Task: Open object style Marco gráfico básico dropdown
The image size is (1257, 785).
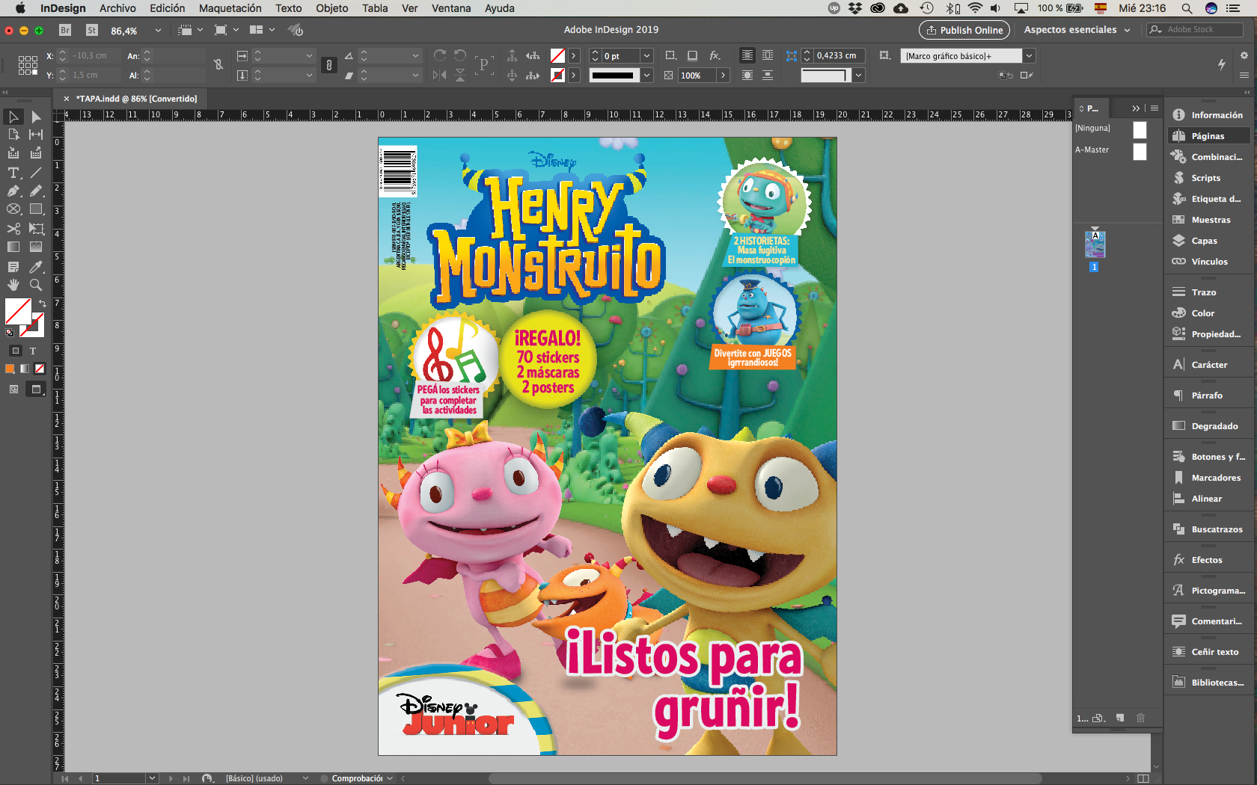Action: [x=1030, y=56]
